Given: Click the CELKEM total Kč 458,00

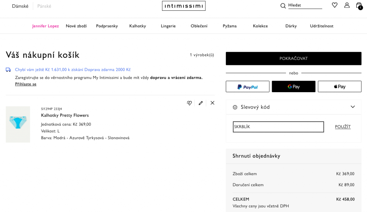Looking at the screenshot, I should pos(345,199).
